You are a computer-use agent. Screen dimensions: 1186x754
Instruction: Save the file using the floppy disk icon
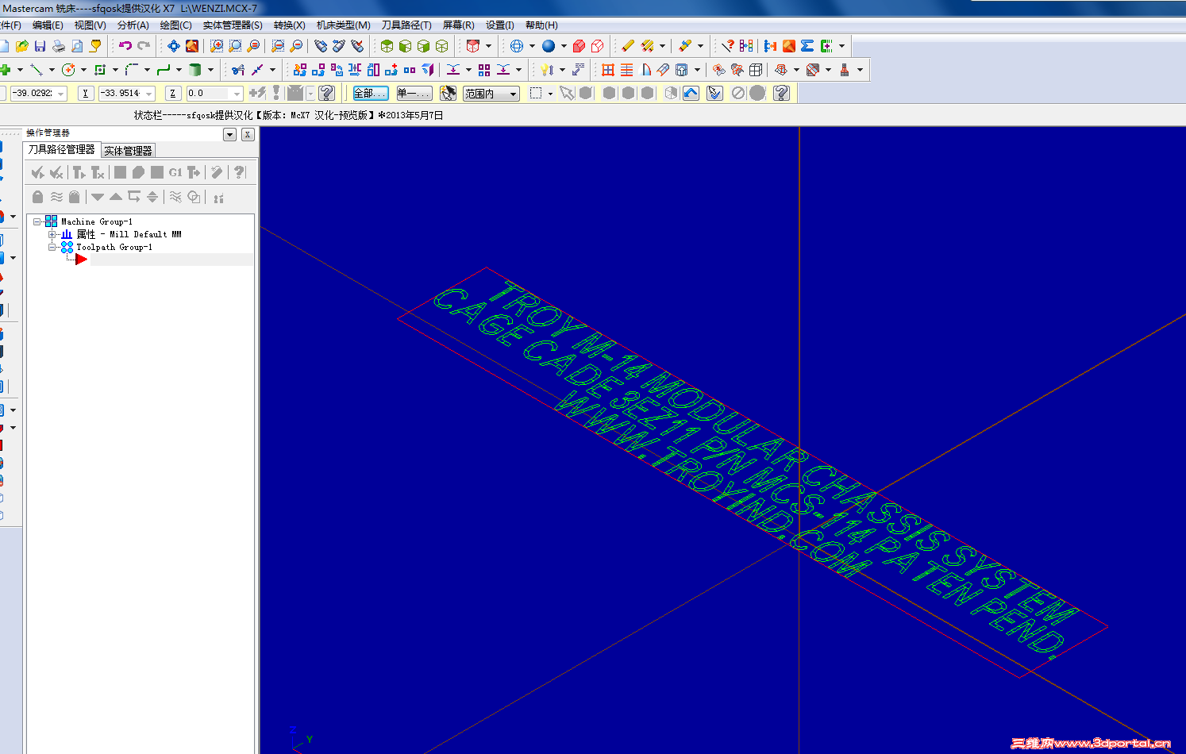coord(40,46)
